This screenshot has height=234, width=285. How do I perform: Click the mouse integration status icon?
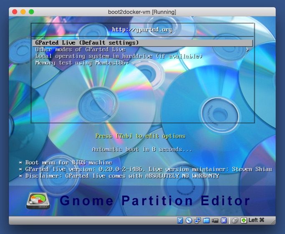[x=235, y=220]
